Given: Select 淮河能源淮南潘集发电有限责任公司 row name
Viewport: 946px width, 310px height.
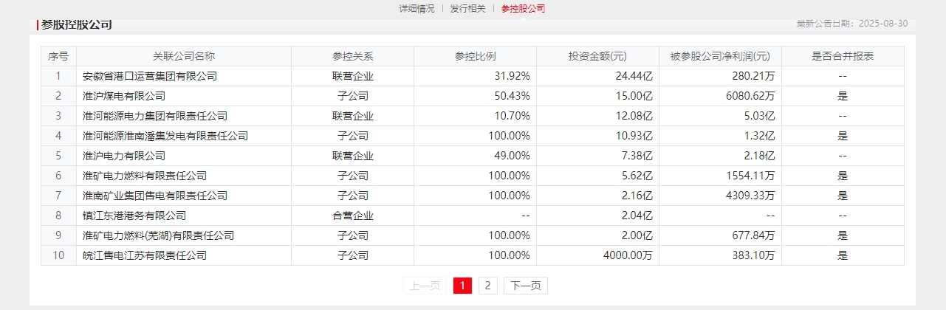Looking at the screenshot, I should (165, 136).
